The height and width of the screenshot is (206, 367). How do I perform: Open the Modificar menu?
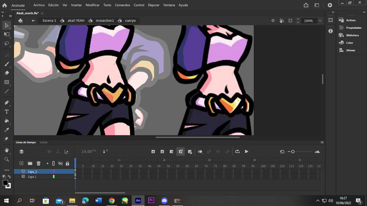93,5
